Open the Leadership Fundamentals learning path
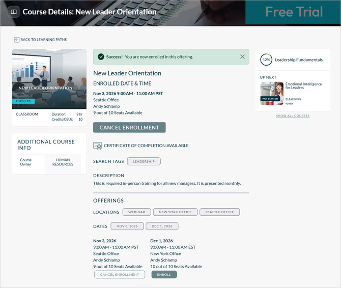This screenshot has height=288, width=341. coord(299,60)
